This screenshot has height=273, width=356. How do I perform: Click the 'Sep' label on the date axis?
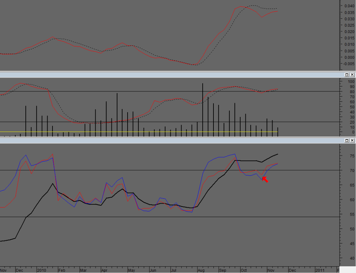[223, 270]
